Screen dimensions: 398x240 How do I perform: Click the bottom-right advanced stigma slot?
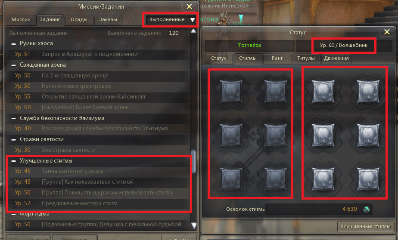368,179
